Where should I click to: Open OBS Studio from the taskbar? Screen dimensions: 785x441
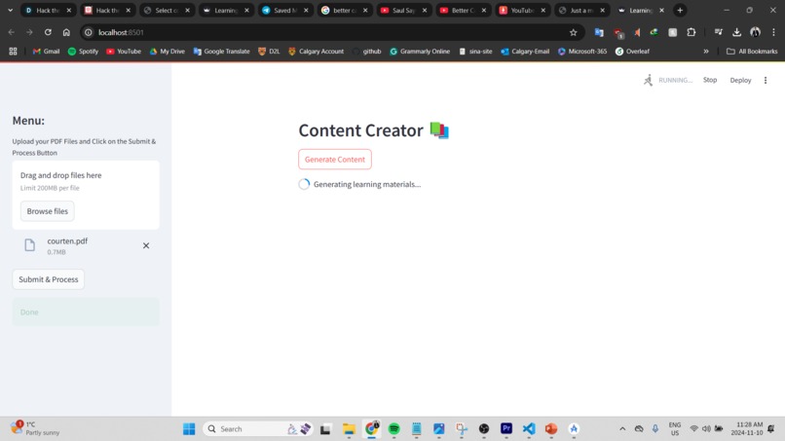click(x=484, y=429)
